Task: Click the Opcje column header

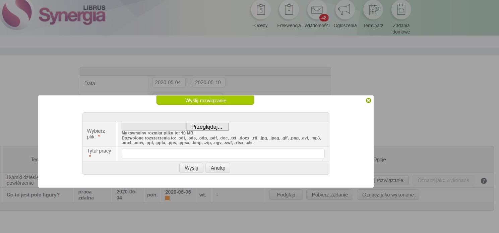Action: pos(380,160)
